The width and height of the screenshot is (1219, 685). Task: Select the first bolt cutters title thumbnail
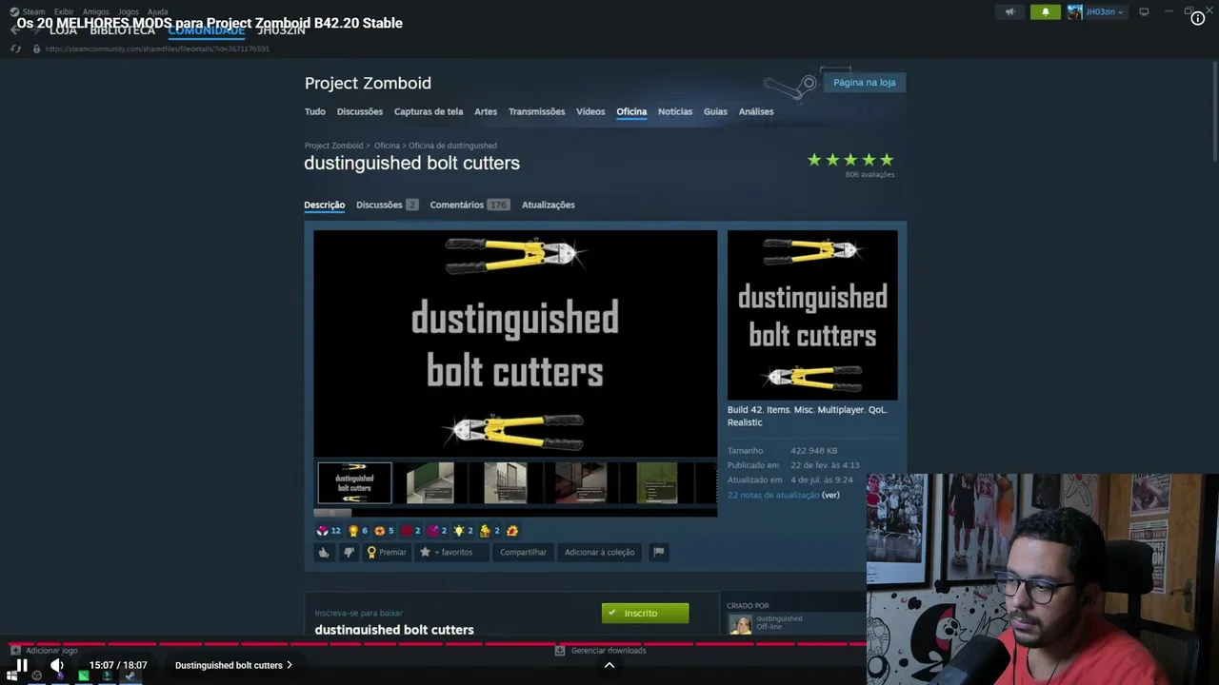(x=354, y=483)
